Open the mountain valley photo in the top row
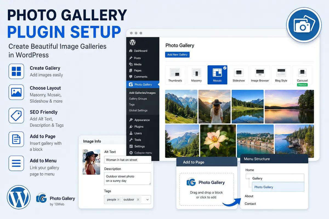 pos(181,106)
